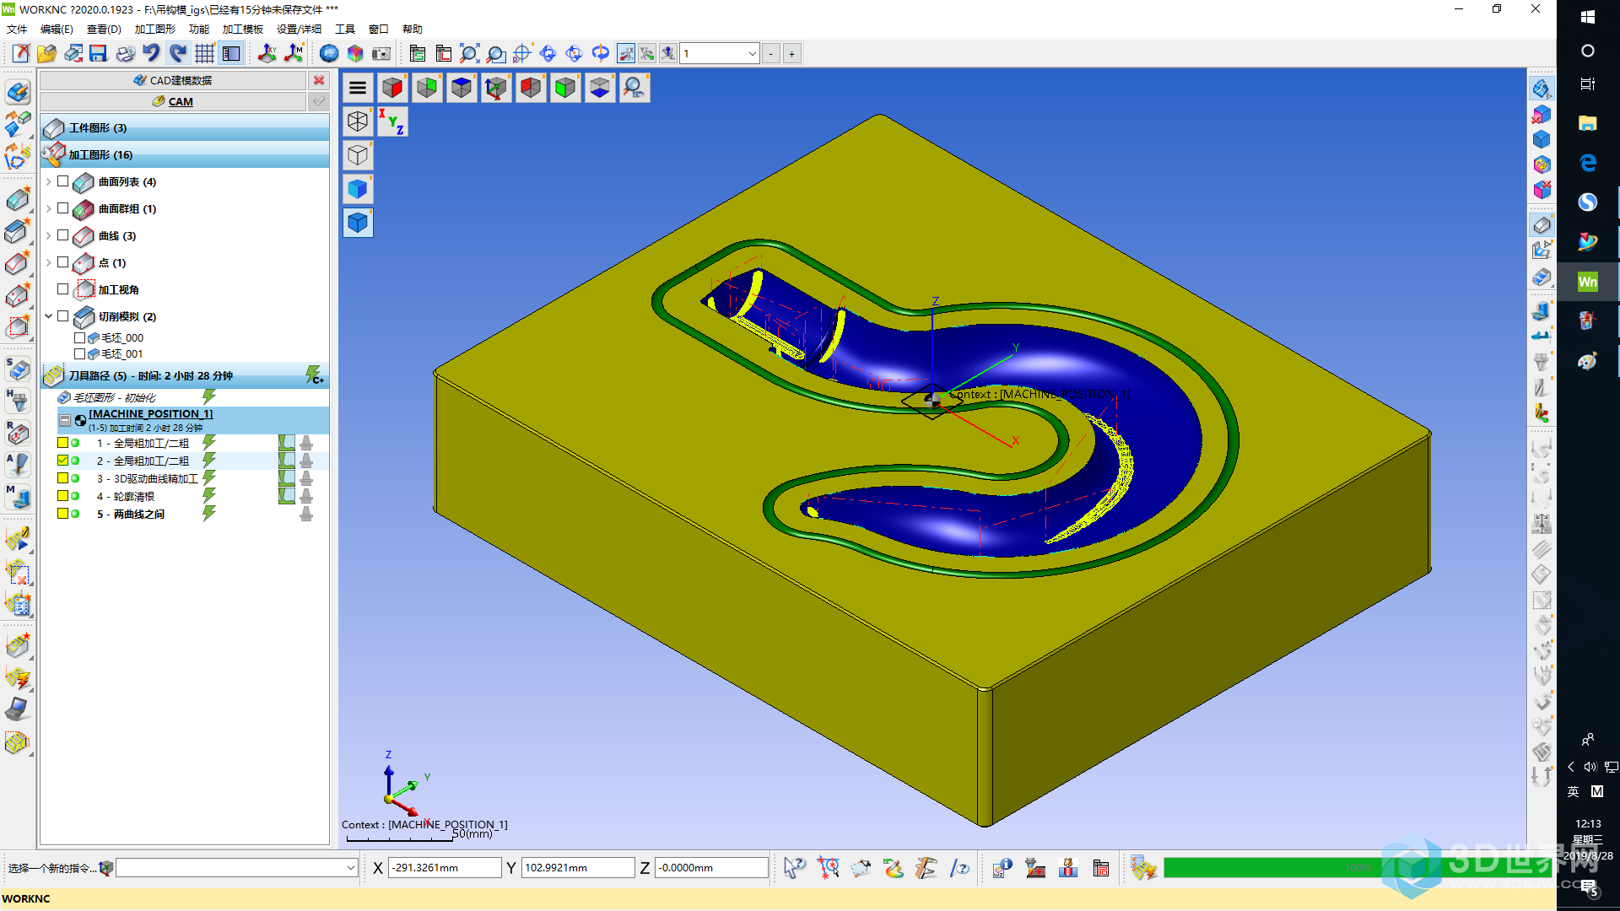Select the MACHINE_POSITION_1 link
The image size is (1620, 911).
click(151, 413)
